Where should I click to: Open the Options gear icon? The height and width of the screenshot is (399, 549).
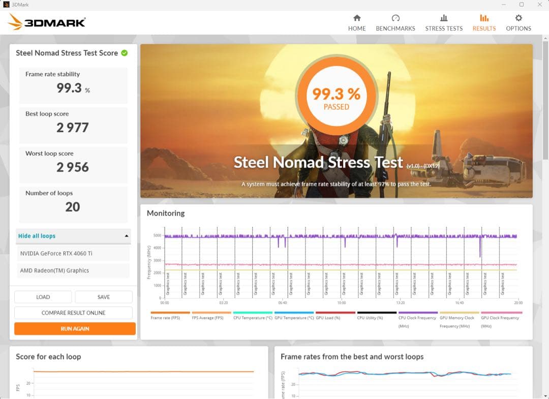pos(518,18)
